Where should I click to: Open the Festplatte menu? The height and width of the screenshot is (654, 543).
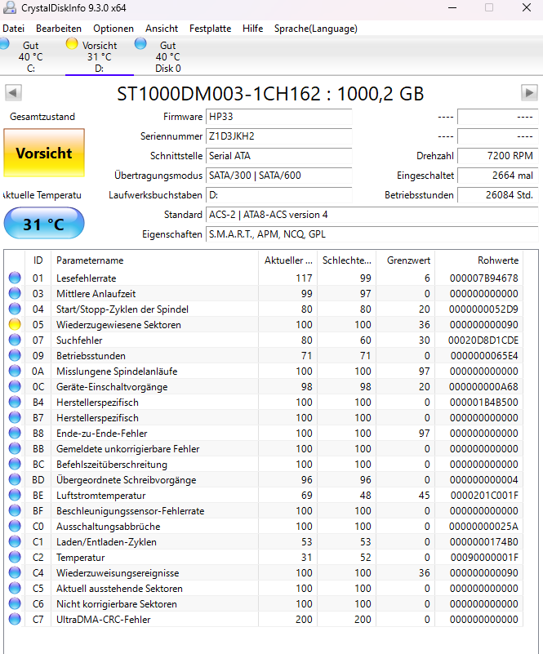(210, 29)
